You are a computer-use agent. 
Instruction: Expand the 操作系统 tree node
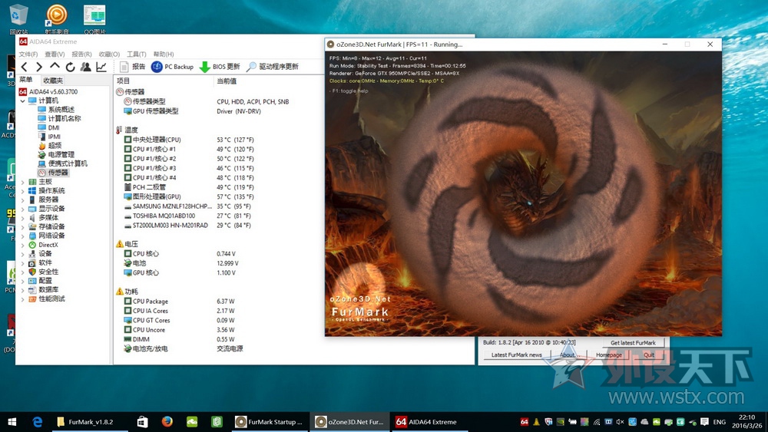pos(22,191)
